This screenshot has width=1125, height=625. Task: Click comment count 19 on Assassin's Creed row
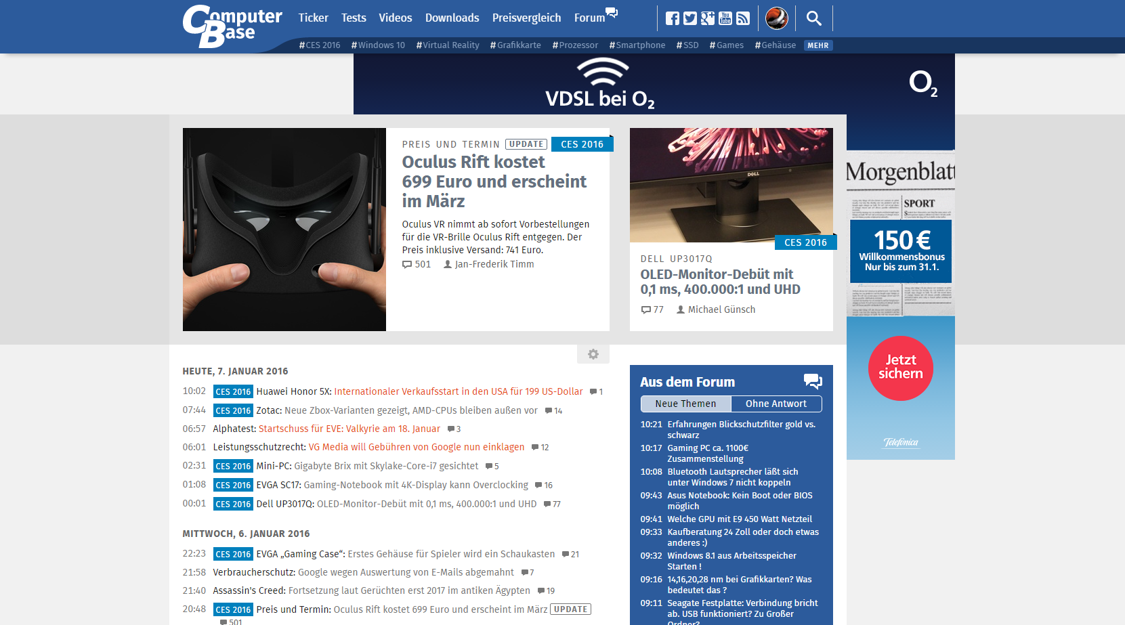point(546,591)
